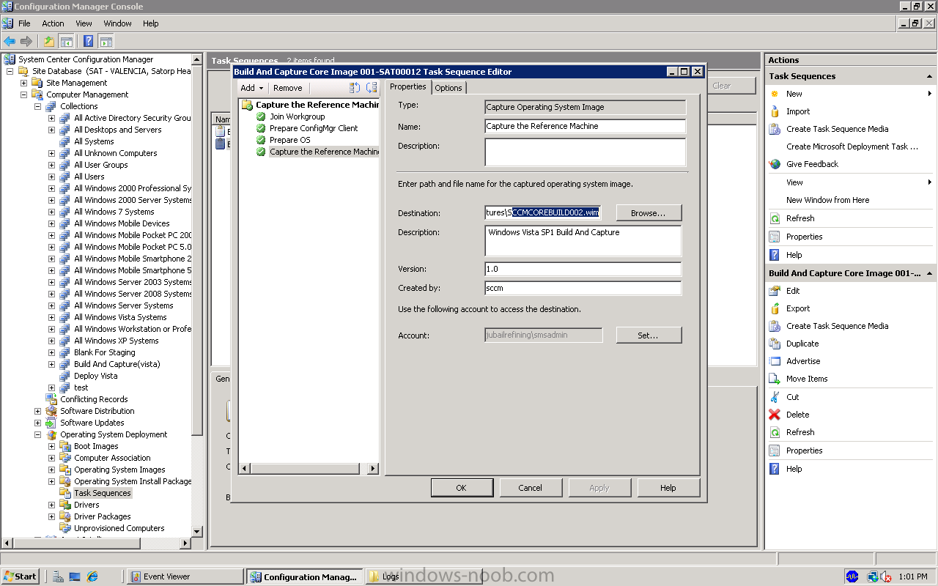Collapse the Operating System Deployment node

pos(38,434)
